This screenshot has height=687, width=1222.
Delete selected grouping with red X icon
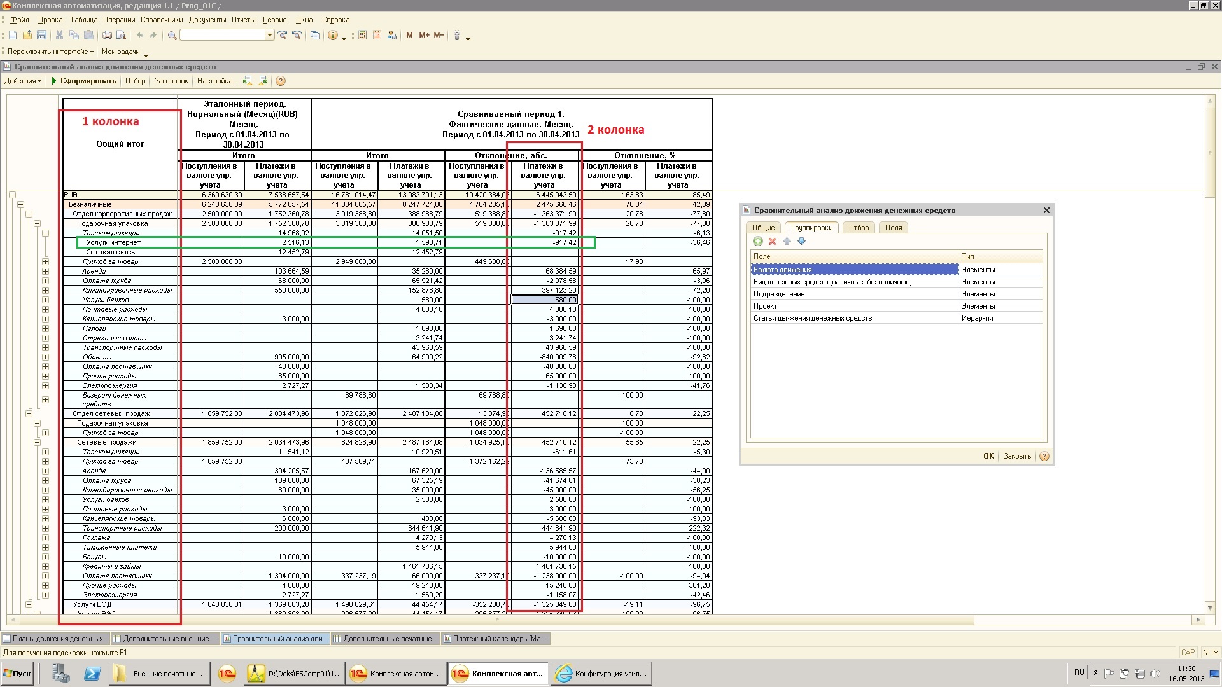click(x=772, y=242)
